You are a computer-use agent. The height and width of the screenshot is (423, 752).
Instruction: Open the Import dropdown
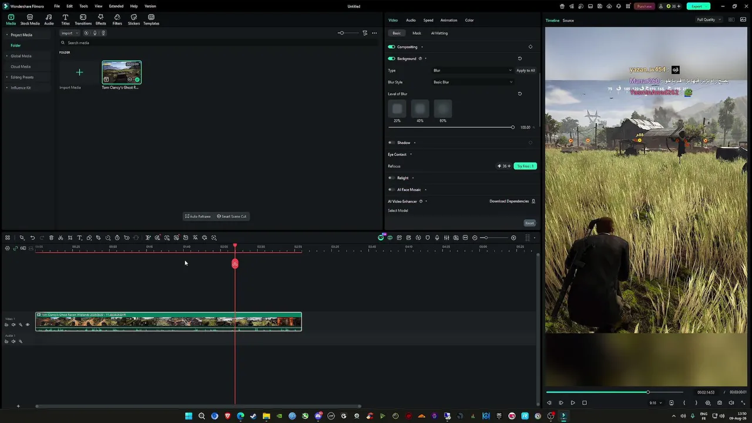(69, 33)
